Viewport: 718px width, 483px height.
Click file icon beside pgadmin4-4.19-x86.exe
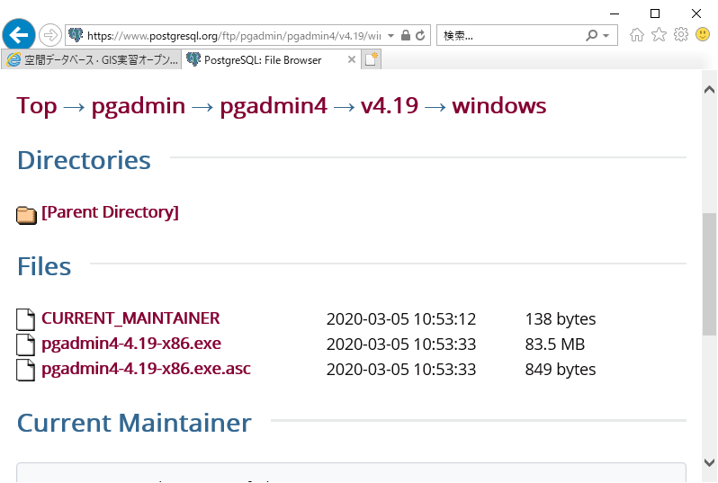(x=25, y=344)
